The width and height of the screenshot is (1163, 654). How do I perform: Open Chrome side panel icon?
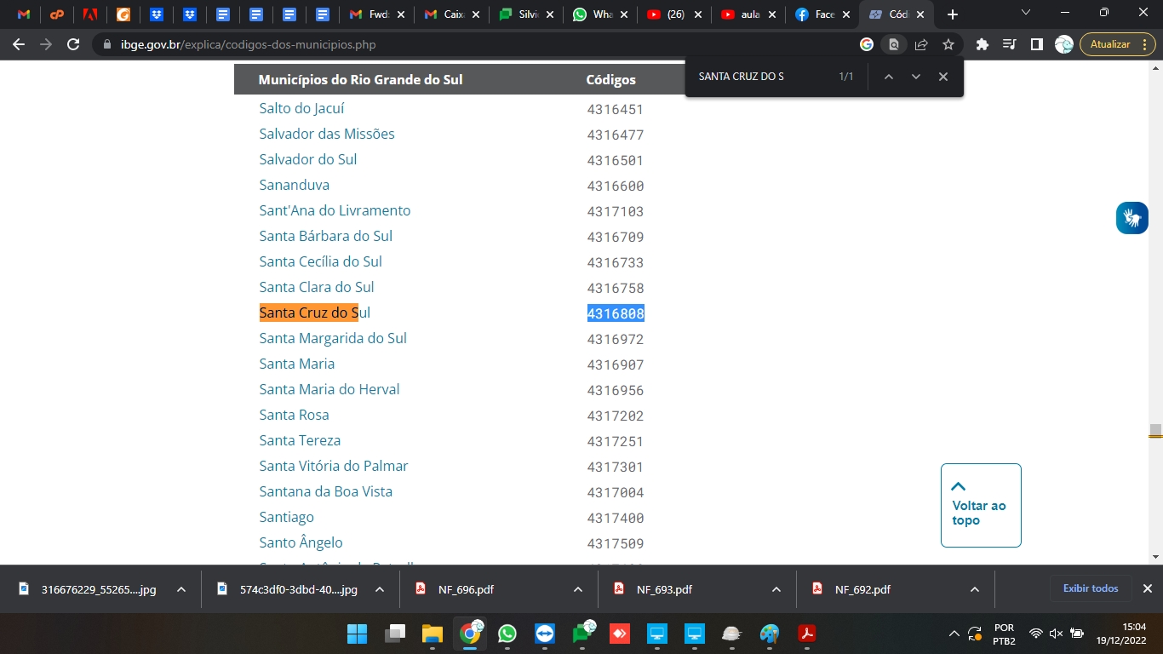1036,44
